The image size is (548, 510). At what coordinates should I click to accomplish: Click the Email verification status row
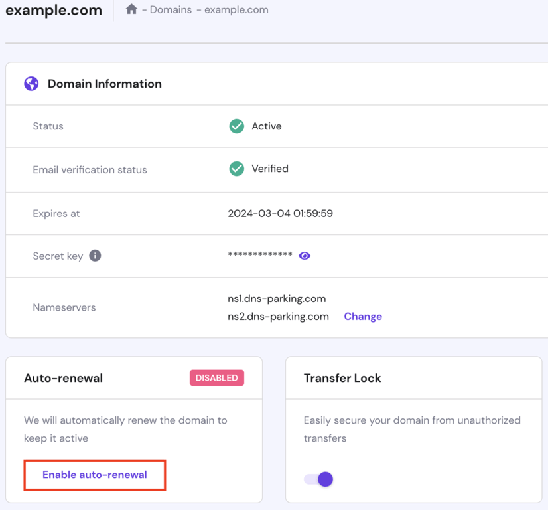click(90, 169)
